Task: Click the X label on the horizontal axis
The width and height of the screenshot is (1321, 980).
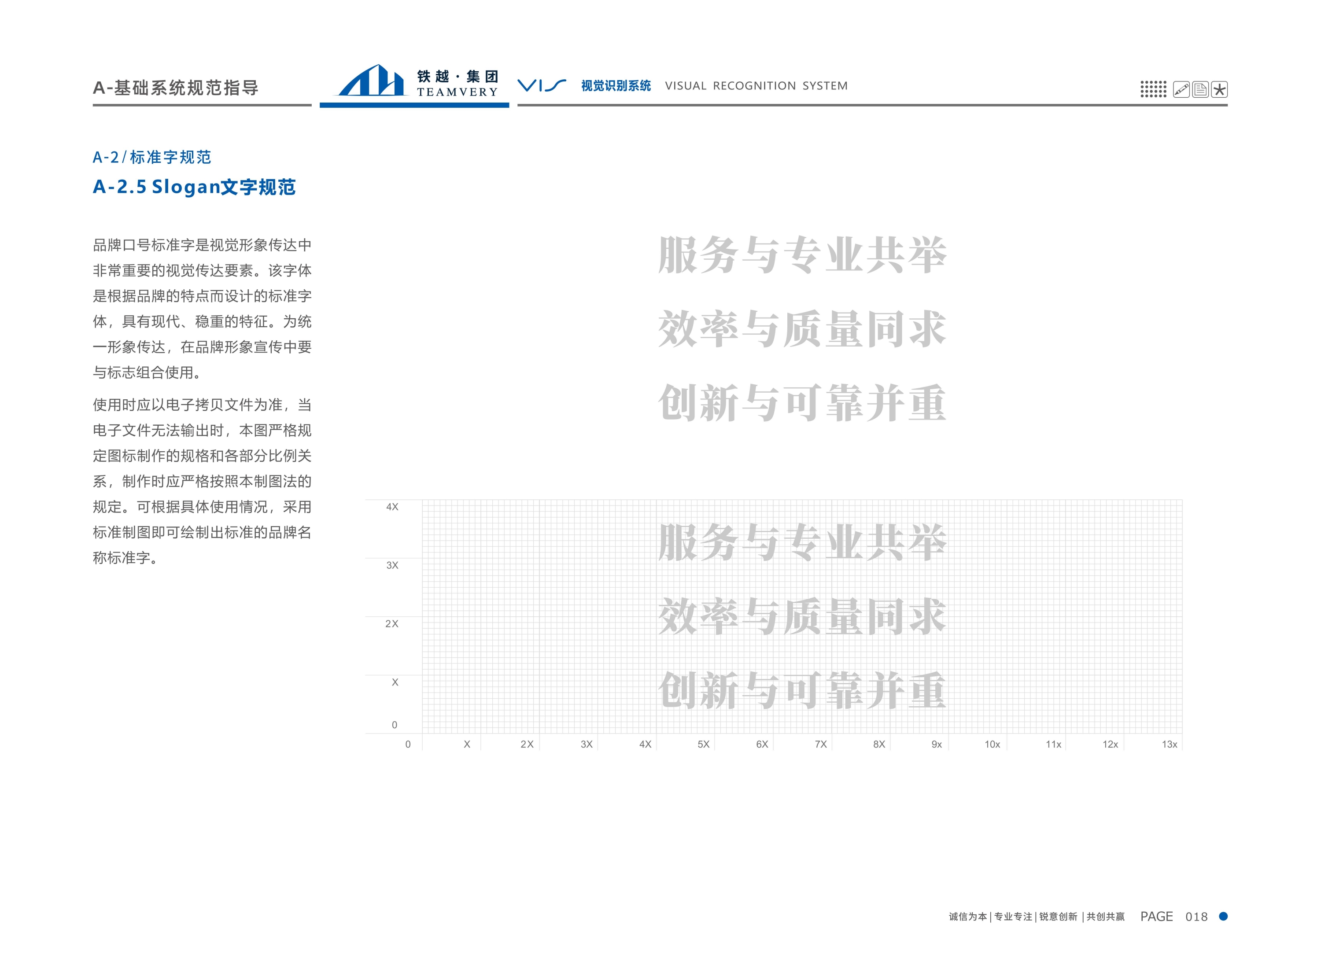Action: (x=467, y=744)
